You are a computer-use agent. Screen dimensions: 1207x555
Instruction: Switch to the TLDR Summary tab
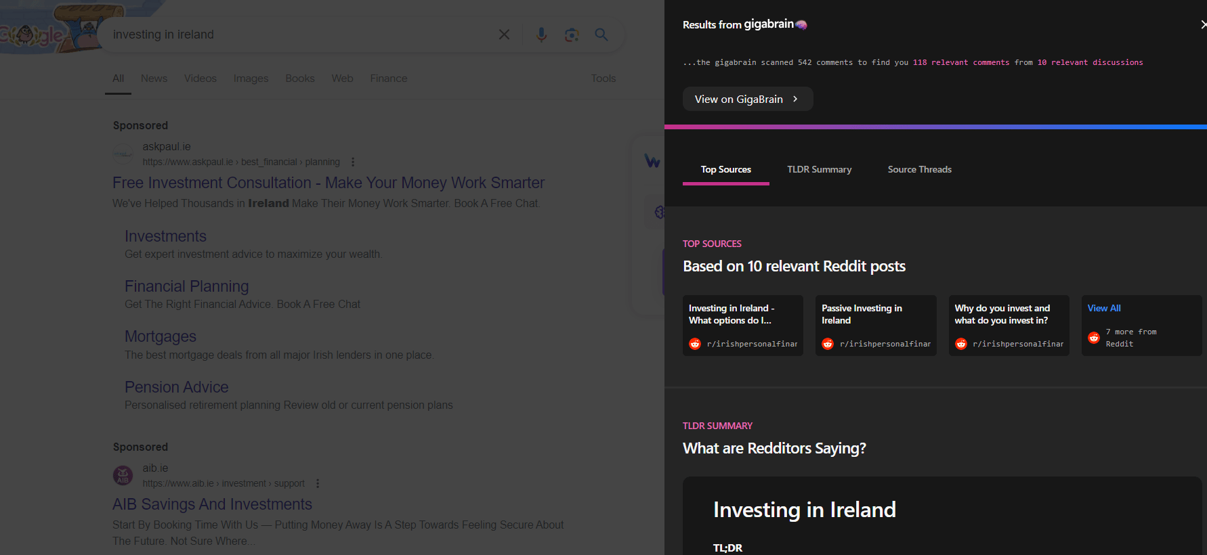click(x=820, y=169)
